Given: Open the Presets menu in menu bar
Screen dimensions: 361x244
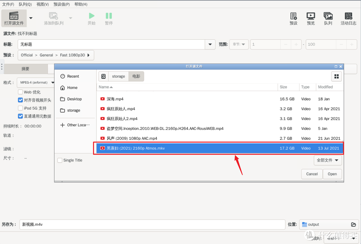Looking at the screenshot, I should [62, 4].
